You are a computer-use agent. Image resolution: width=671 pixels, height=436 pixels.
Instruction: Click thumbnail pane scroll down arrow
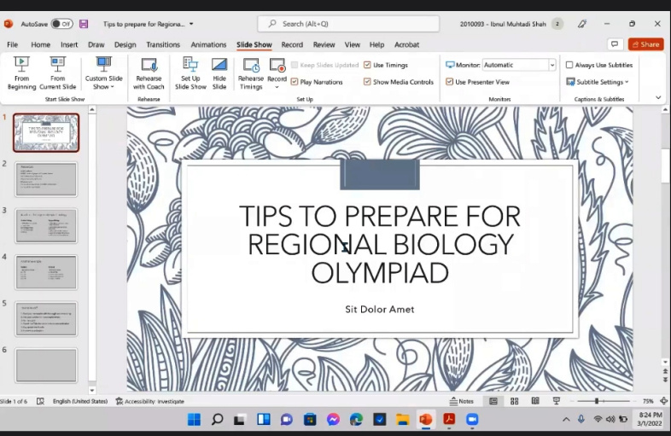tap(92, 390)
